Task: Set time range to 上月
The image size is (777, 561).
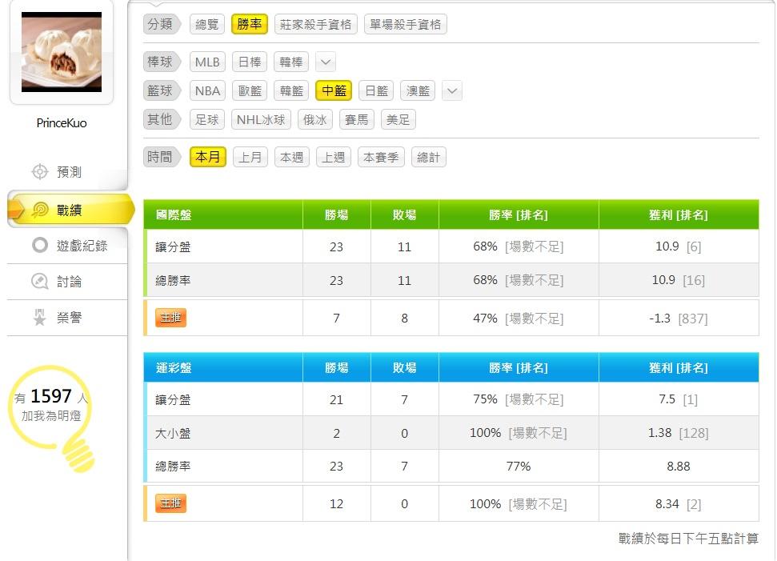Action: 250,157
